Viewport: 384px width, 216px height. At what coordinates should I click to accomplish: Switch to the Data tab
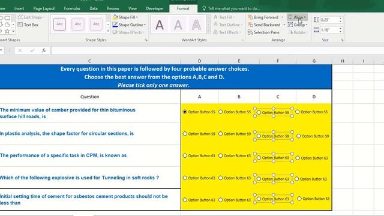click(x=94, y=8)
